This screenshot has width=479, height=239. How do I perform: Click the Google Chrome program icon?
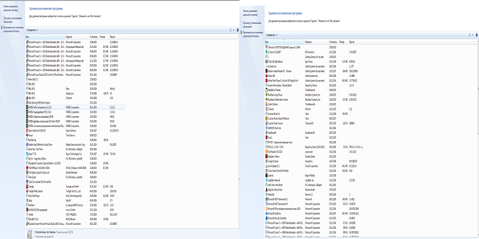tap(267, 161)
